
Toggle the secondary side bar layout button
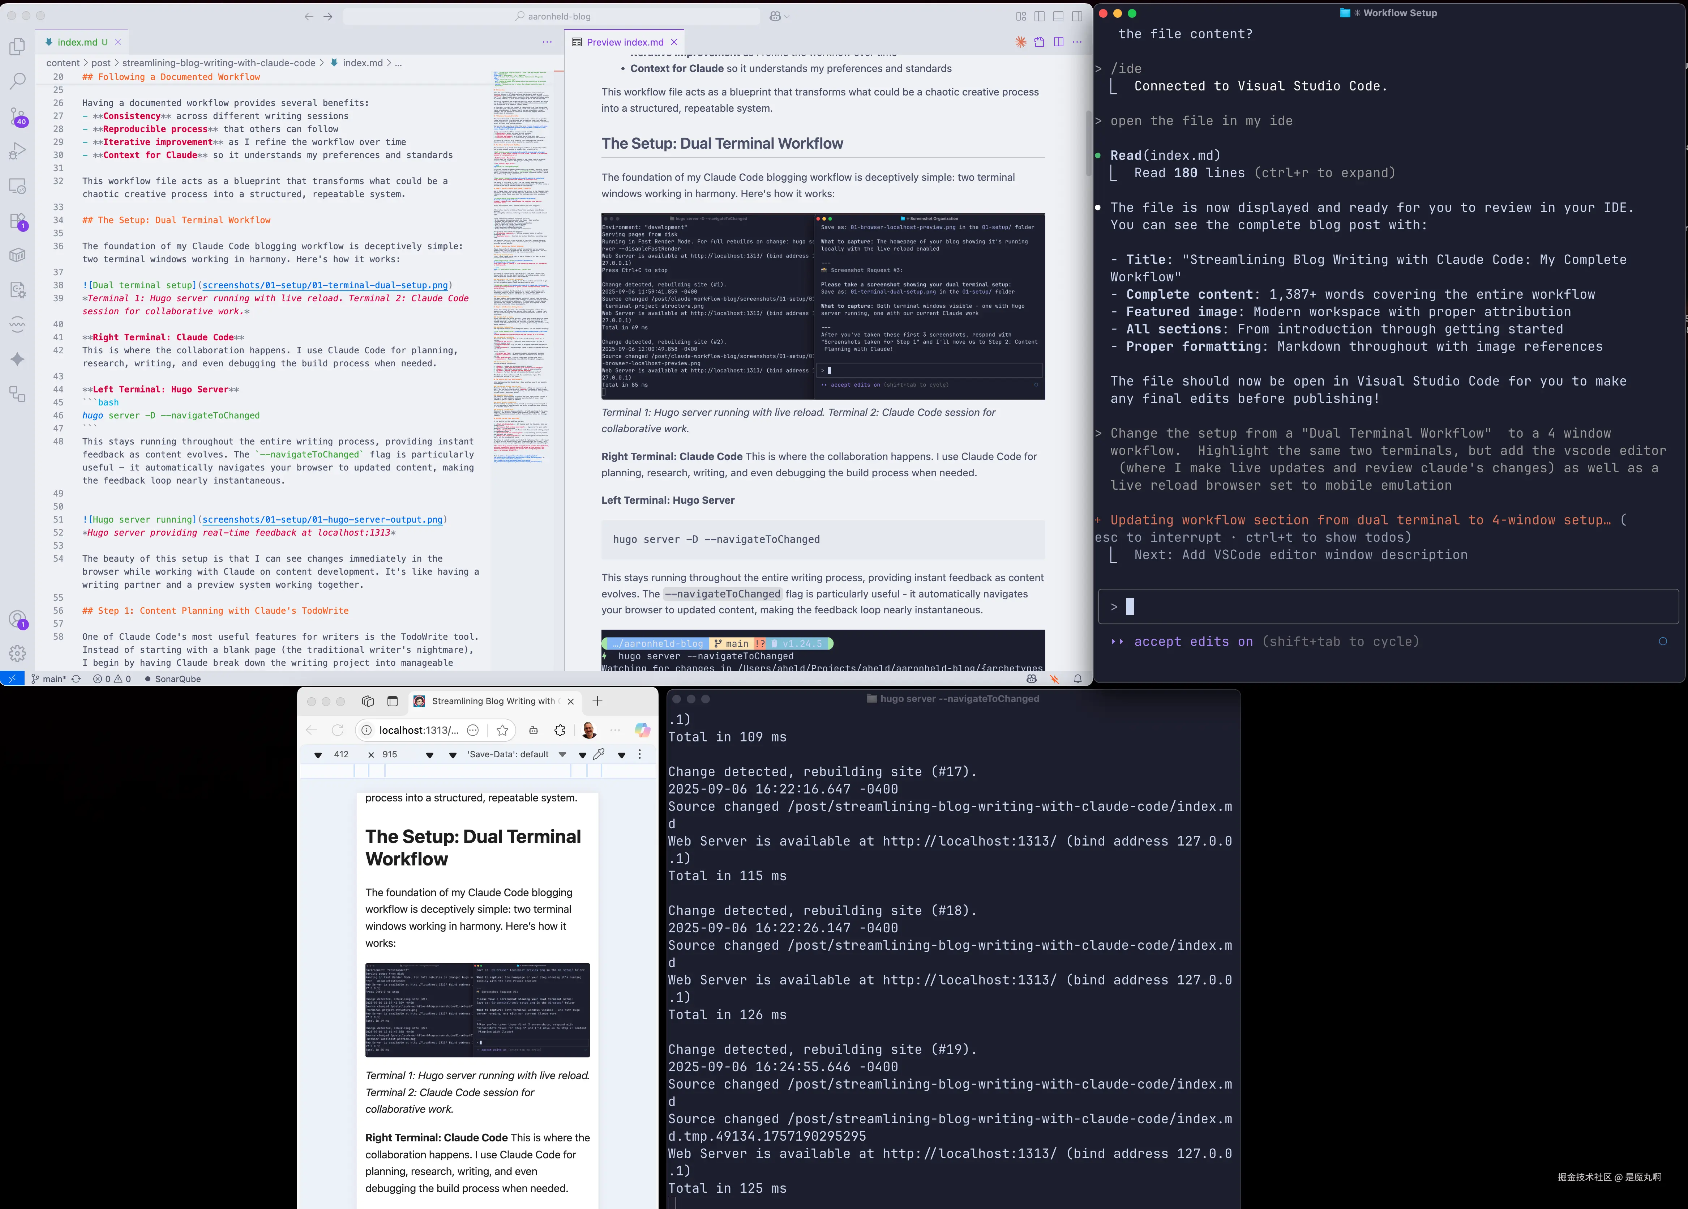coord(1076,16)
